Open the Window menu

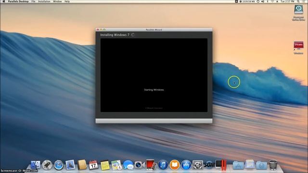pos(57,1)
